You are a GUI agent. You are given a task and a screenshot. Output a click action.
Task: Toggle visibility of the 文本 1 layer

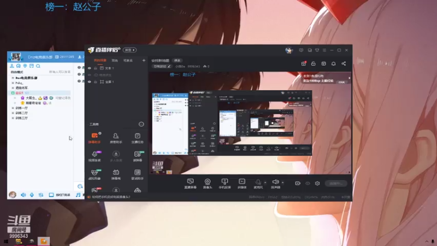[90, 68]
